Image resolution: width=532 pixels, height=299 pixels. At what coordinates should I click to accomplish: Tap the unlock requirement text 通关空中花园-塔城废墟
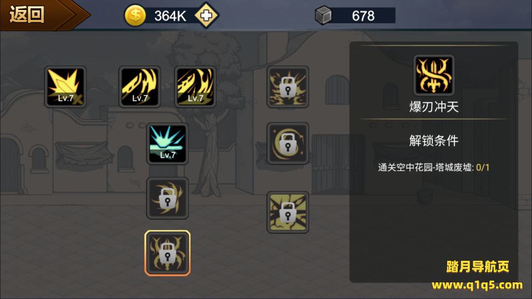(x=426, y=167)
